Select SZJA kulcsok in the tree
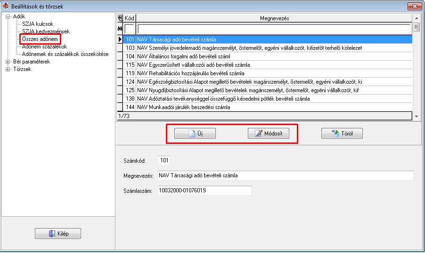The height and width of the screenshot is (253, 425). (x=38, y=24)
